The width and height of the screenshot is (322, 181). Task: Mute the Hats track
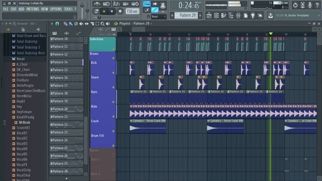(113, 102)
